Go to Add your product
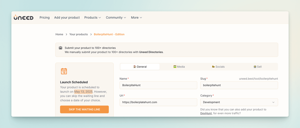This screenshot has height=128, width=300. click(x=67, y=17)
